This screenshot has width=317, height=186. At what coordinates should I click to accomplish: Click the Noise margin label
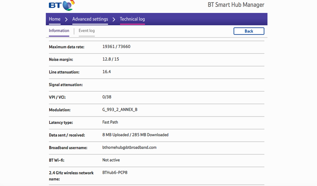click(61, 59)
